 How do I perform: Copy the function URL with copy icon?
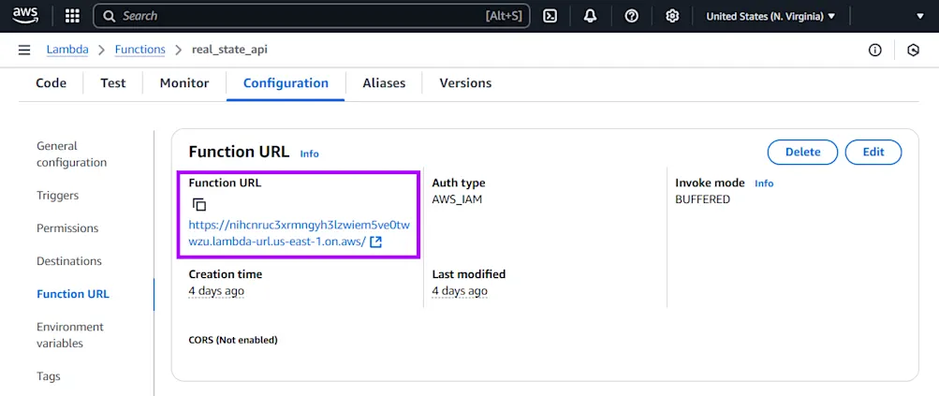198,205
